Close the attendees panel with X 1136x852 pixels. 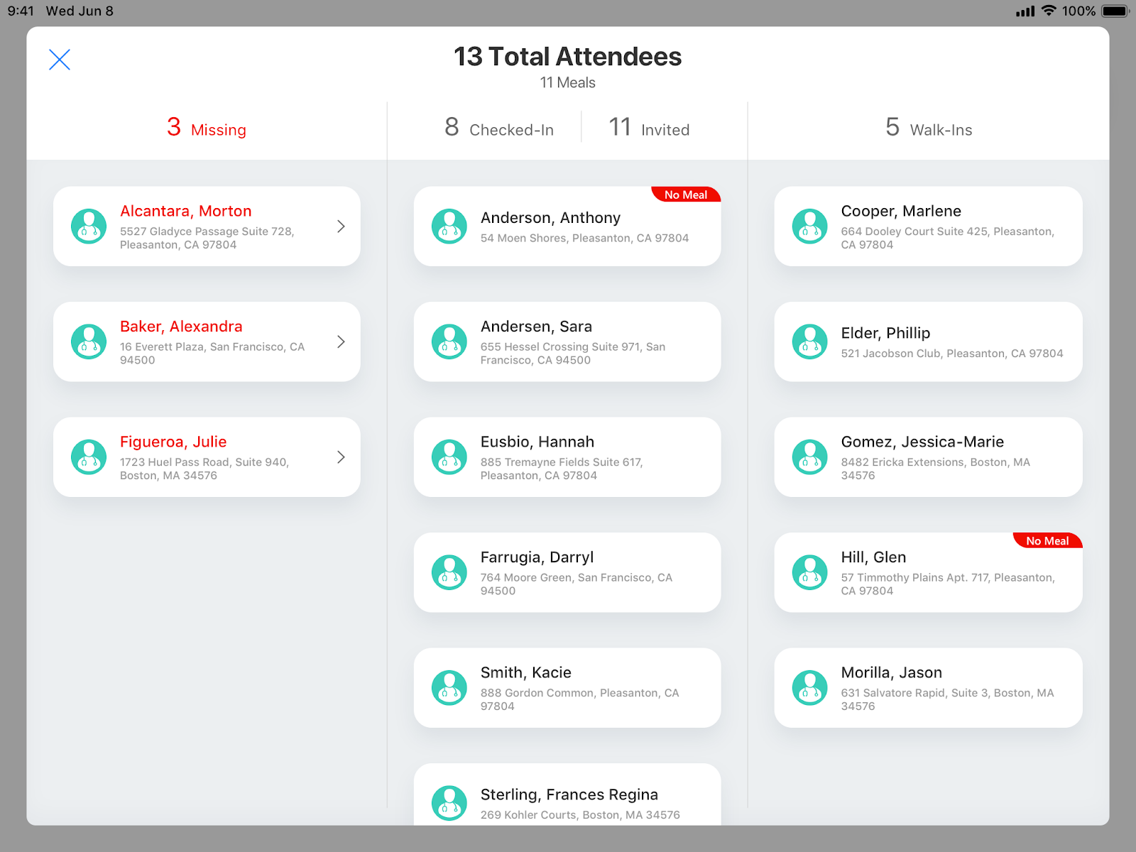60,60
